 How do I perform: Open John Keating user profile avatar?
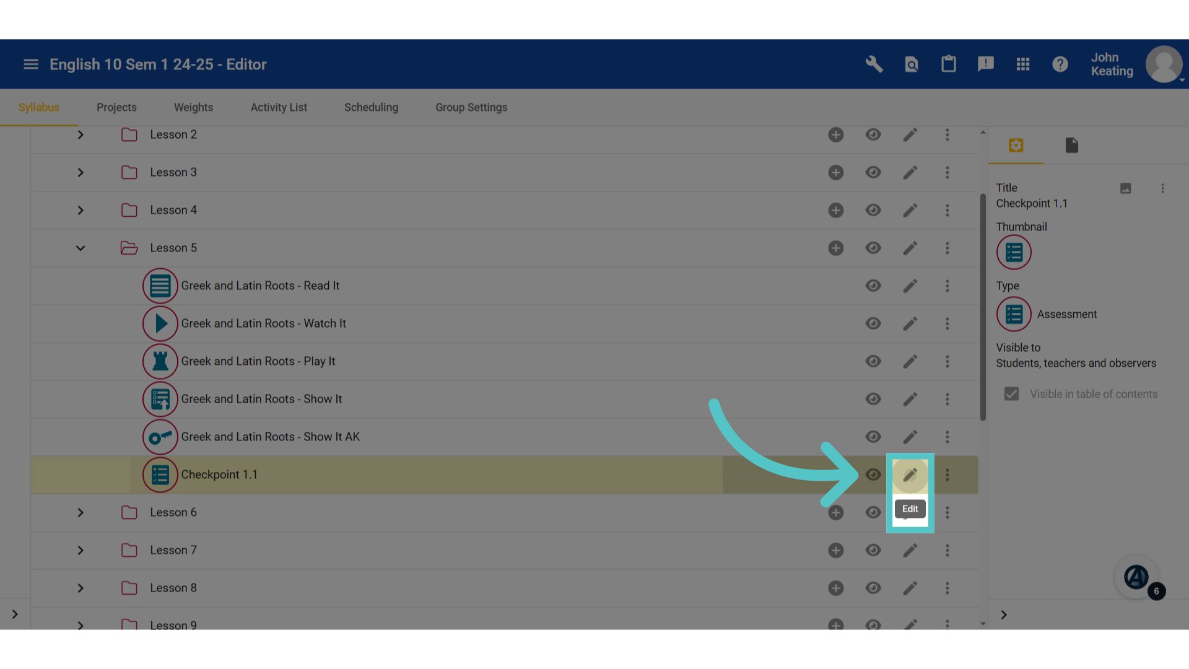tap(1164, 64)
